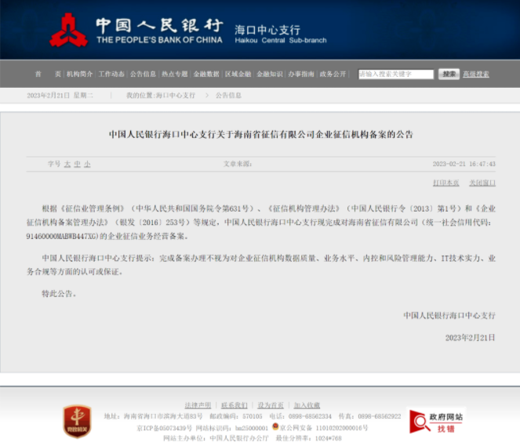Open the 区域金融 menu
Screen dimensions: 520x446
pyautogui.click(x=238, y=74)
